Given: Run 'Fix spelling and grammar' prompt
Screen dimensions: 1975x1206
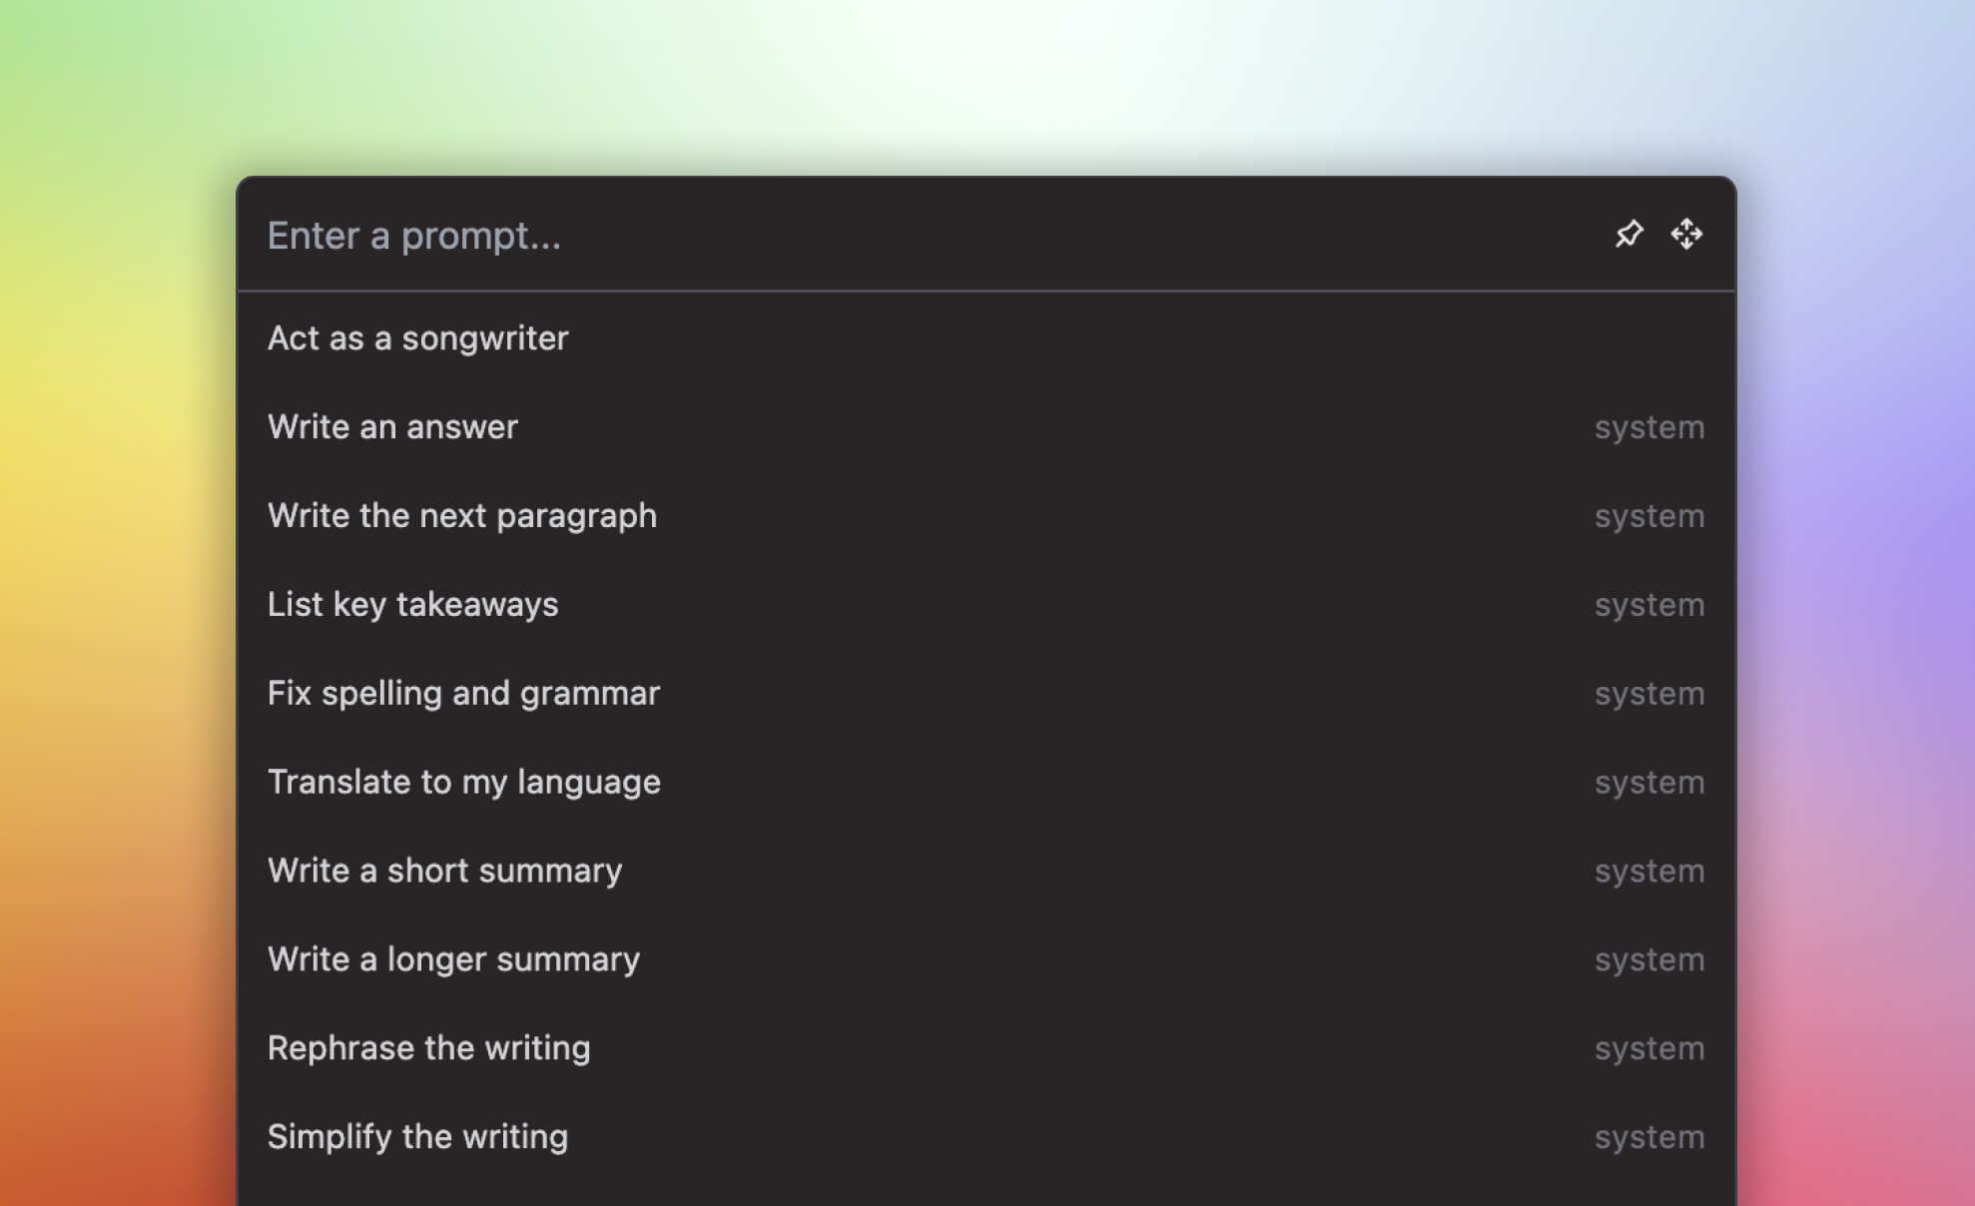Looking at the screenshot, I should pyautogui.click(x=463, y=694).
